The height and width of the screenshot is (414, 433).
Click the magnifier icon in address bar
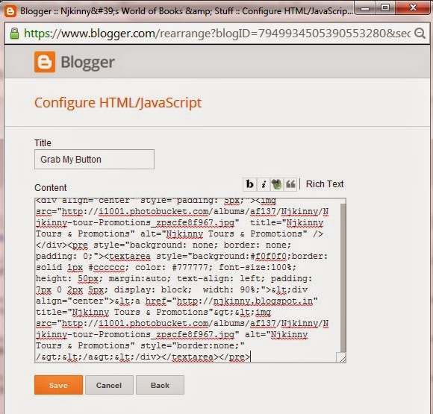[x=420, y=33]
